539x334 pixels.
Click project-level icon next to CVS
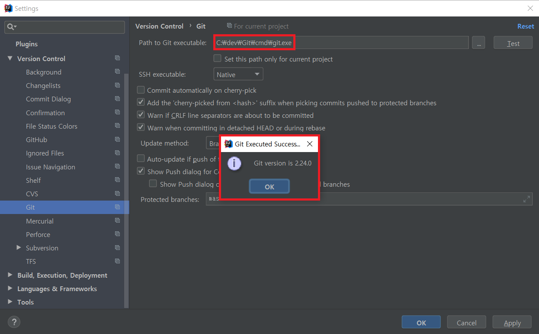117,194
